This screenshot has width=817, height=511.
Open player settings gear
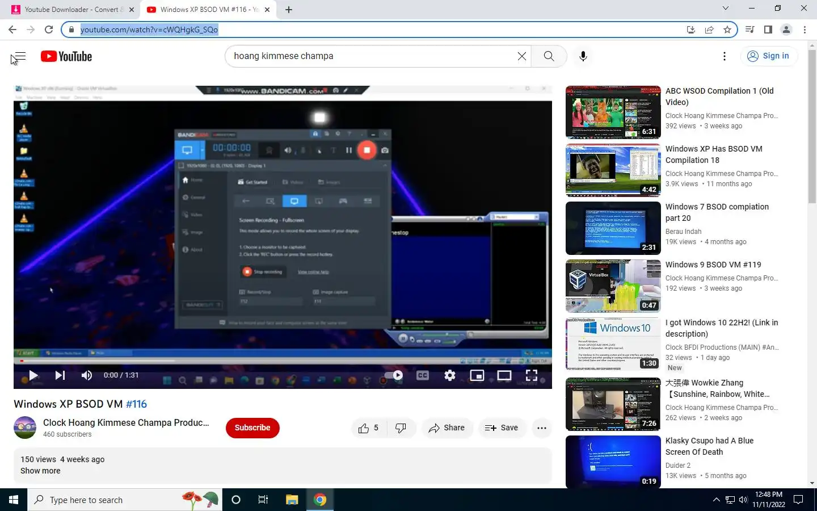coord(450,375)
